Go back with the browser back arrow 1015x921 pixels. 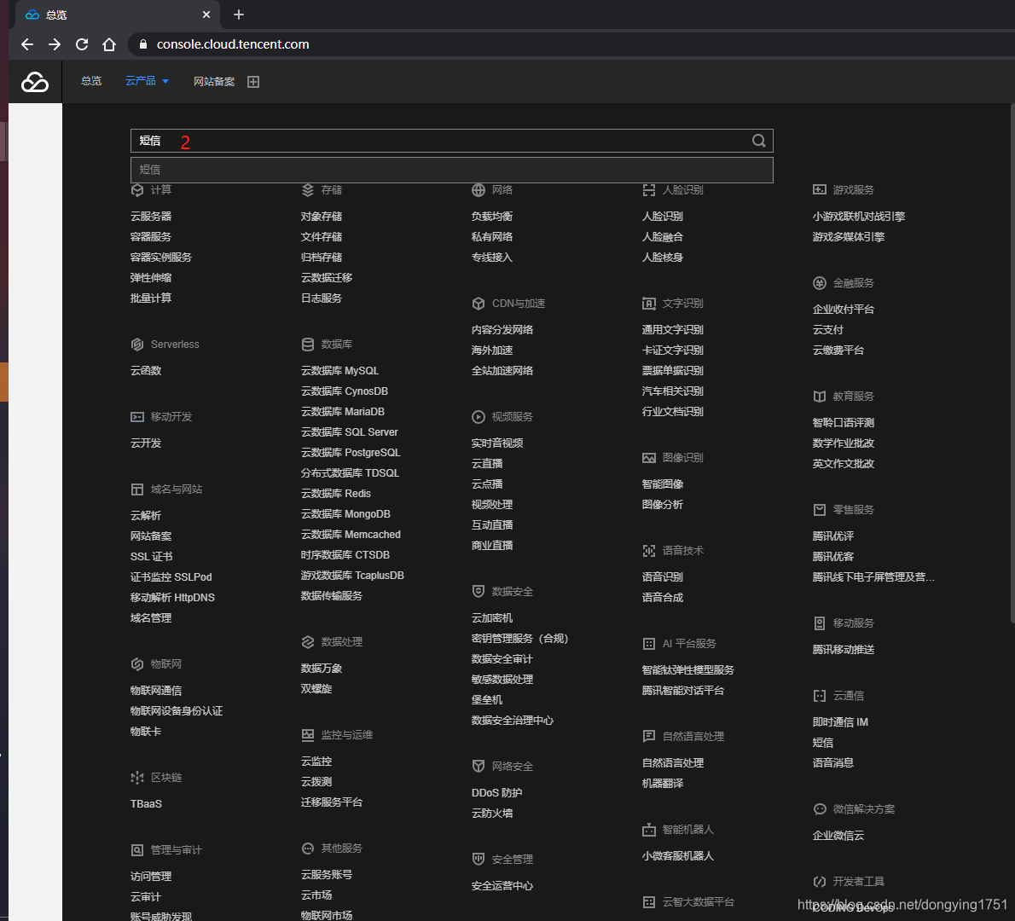click(x=27, y=44)
